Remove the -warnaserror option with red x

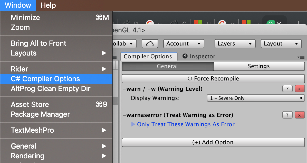click(x=300, y=115)
